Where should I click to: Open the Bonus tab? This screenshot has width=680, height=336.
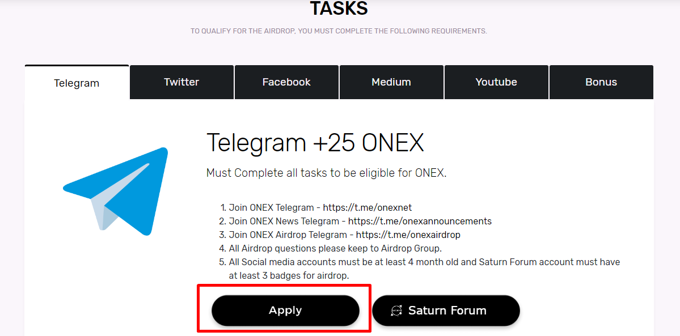tap(601, 82)
